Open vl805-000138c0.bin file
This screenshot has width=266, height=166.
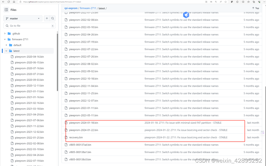80,159
